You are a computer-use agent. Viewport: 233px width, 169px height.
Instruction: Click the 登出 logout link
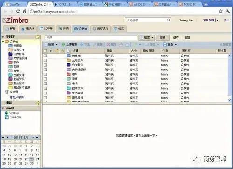[x=226, y=20]
